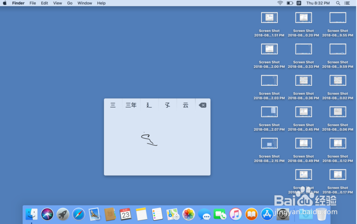Select Screen Shot ending 9.59 PM

[x=338, y=56]
